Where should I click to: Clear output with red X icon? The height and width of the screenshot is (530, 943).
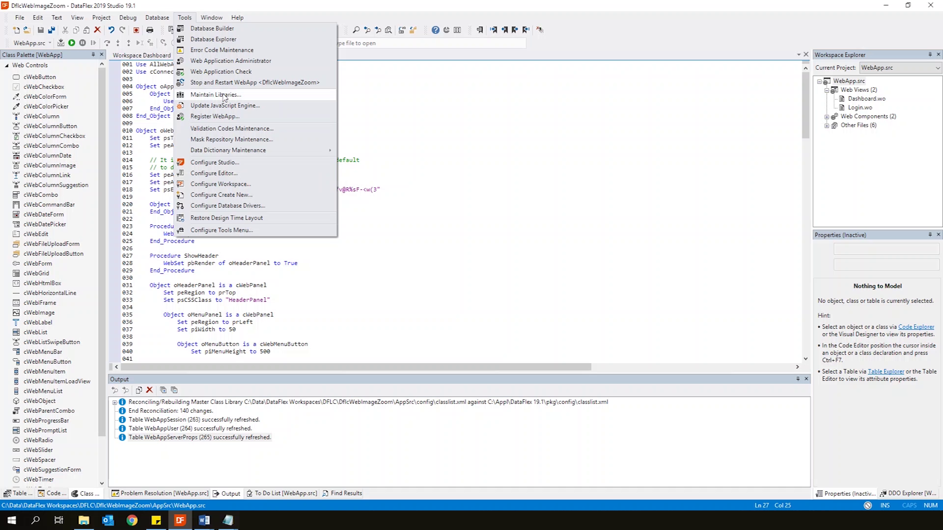click(x=150, y=390)
